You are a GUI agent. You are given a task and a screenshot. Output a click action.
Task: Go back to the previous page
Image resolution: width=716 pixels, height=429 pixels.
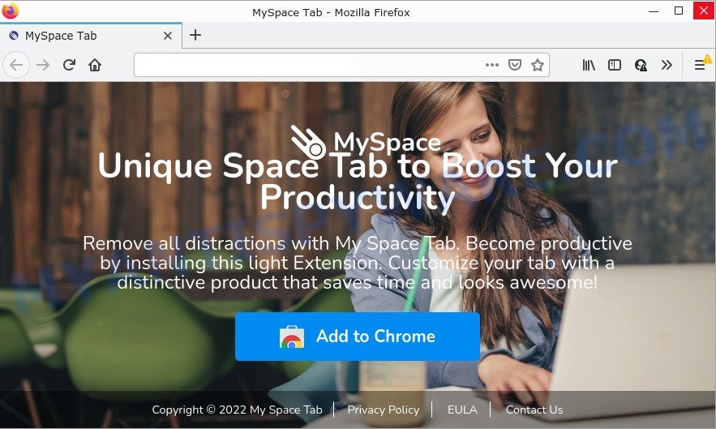(16, 66)
